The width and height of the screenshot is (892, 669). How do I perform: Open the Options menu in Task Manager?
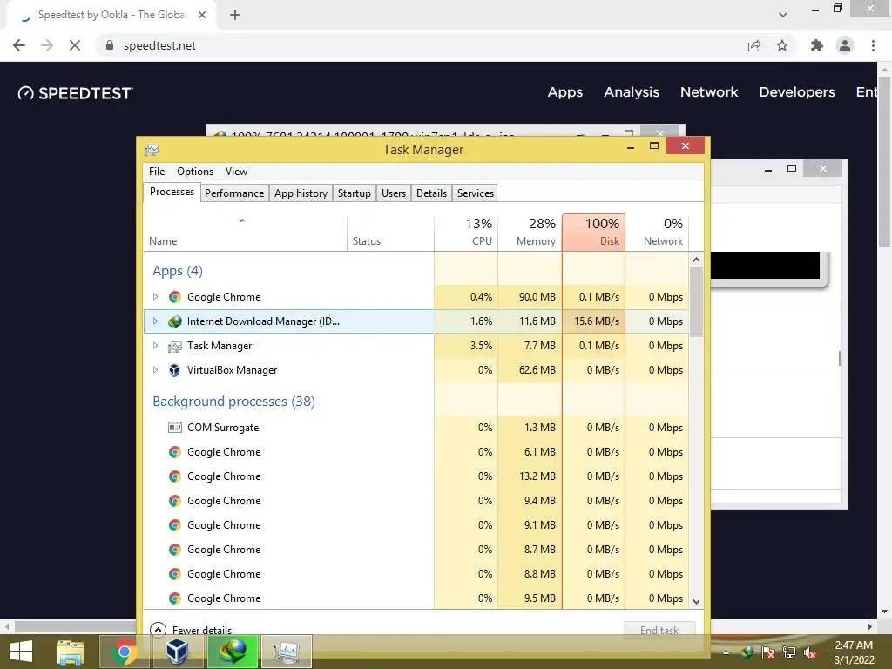pos(194,172)
